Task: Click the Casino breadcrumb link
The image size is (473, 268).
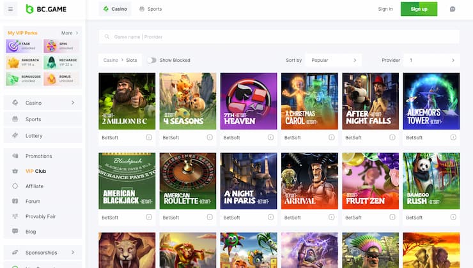Action: click(111, 60)
